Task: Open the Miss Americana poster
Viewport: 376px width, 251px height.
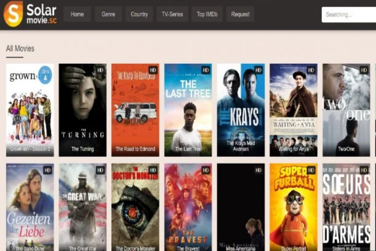Action: [241, 207]
